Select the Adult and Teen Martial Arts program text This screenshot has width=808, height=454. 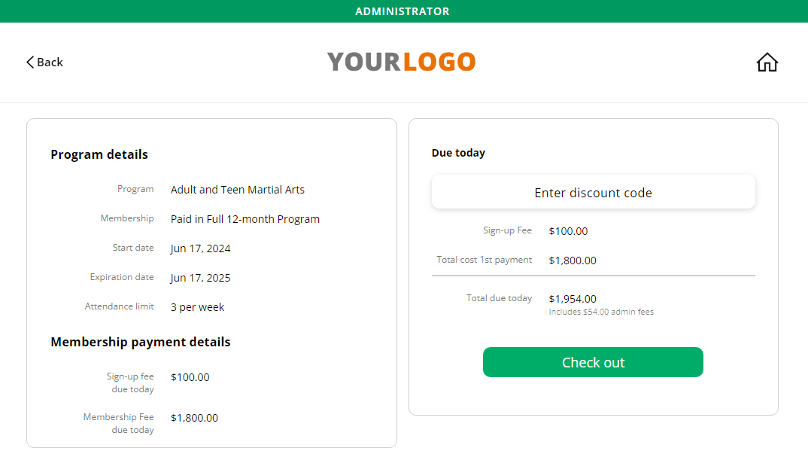pos(238,189)
